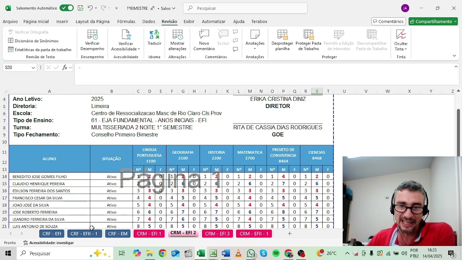Open the CRM - EFII - 1 sheet tab

[254, 234]
